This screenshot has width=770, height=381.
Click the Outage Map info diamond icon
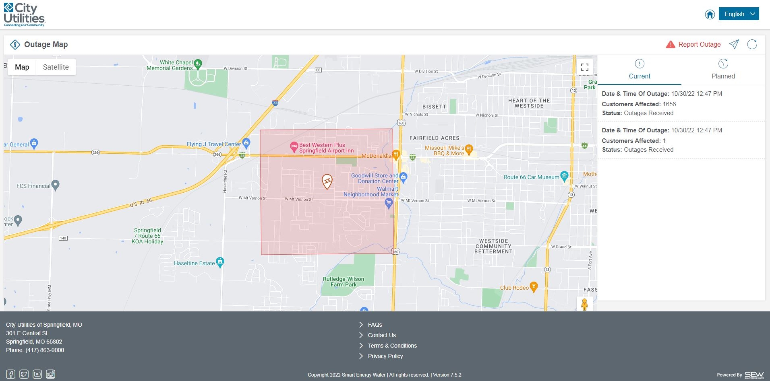15,44
